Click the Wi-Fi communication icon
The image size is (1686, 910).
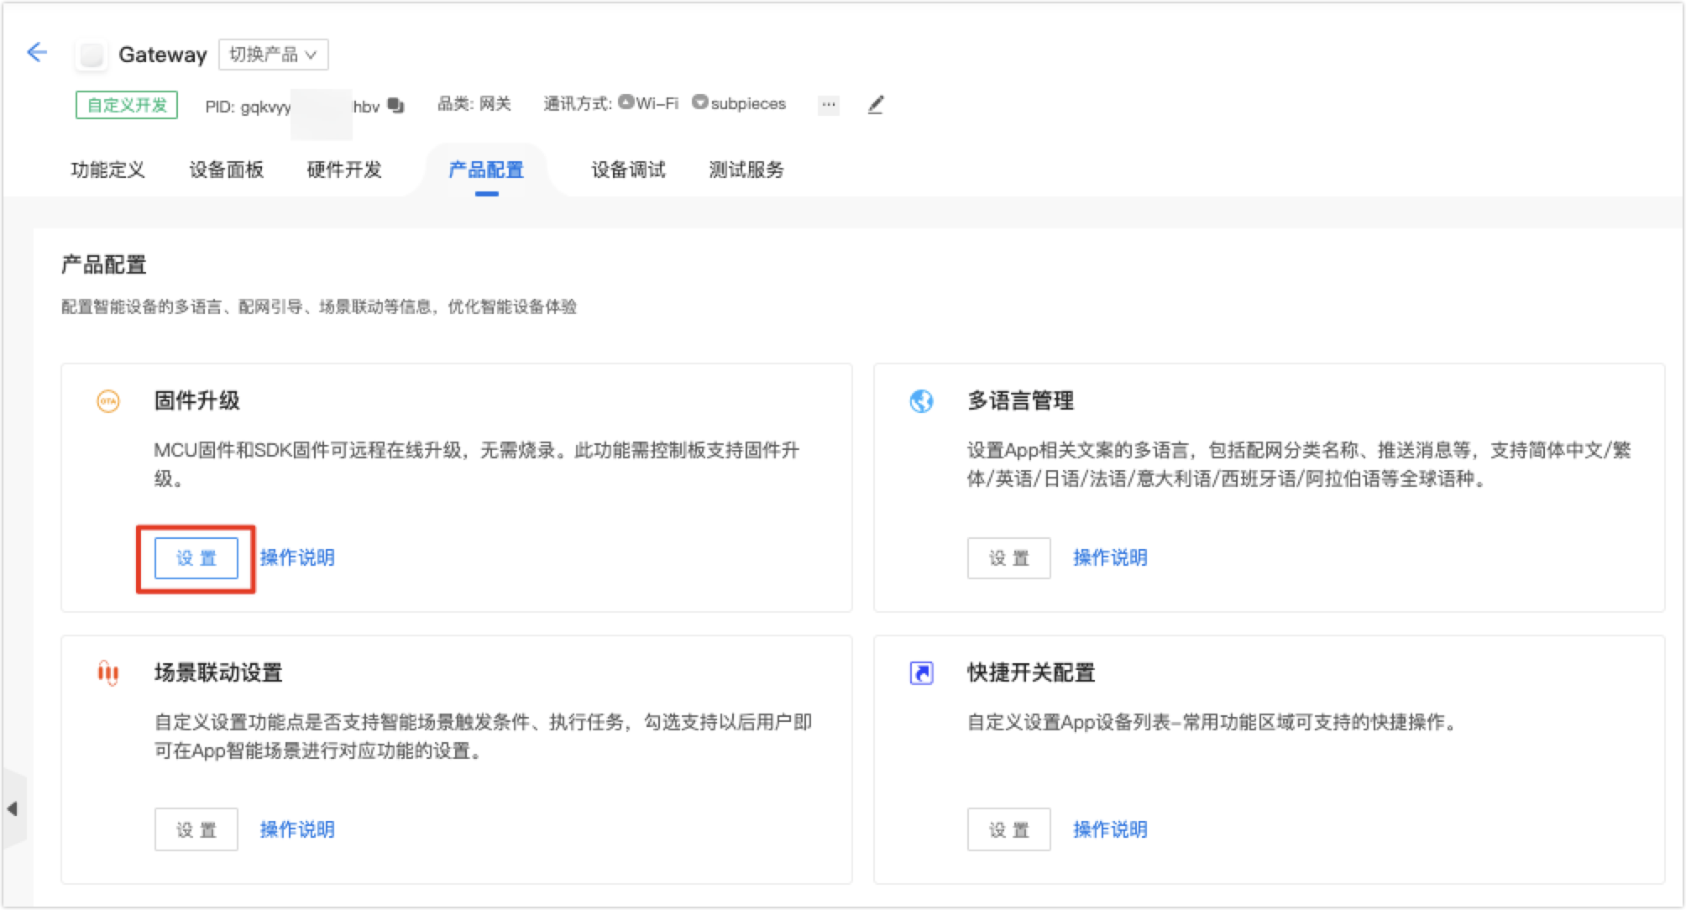pyautogui.click(x=626, y=102)
